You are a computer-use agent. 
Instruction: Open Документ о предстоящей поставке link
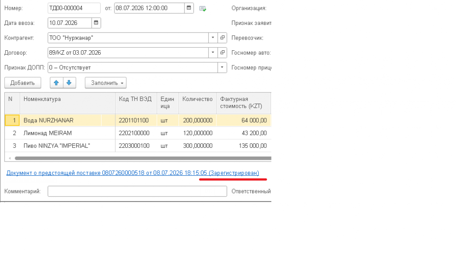(133, 173)
